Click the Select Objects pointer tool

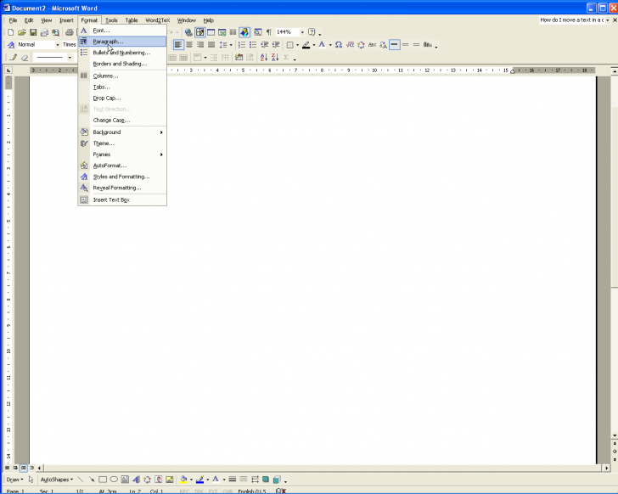[31, 480]
